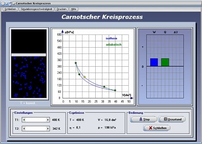This screenshot has width=202, height=144.
Task: Click the window title bar icon left of 'Carnotscher Kreisprozess'
Action: click(13, 4)
